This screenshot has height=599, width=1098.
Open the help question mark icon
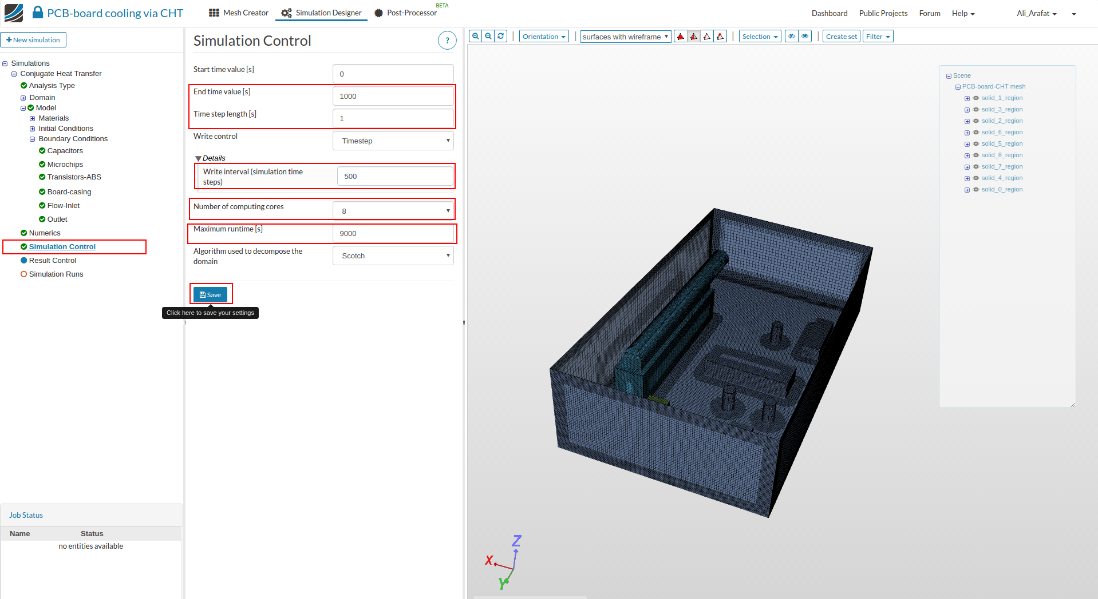pos(447,41)
